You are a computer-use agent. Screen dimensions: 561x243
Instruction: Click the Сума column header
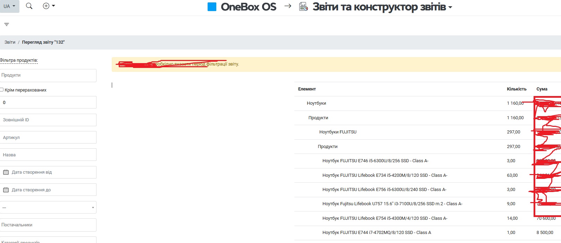pos(542,89)
